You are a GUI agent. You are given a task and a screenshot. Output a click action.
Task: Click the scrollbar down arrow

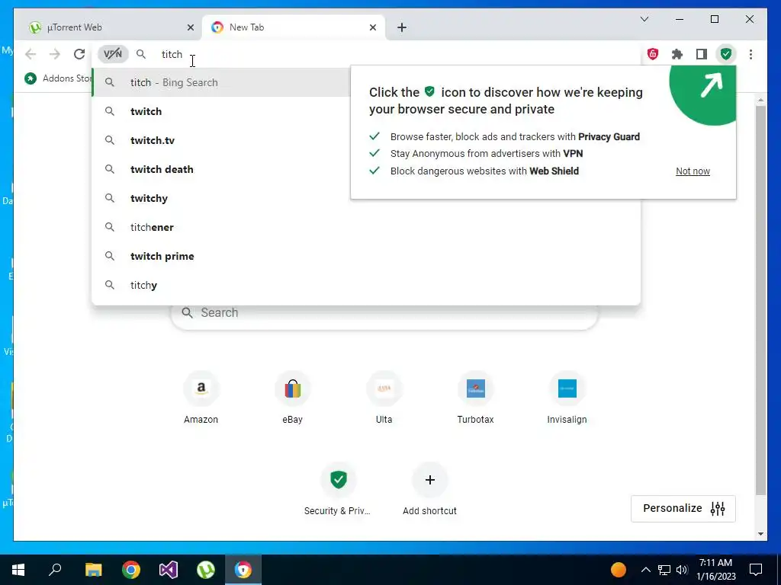point(760,534)
